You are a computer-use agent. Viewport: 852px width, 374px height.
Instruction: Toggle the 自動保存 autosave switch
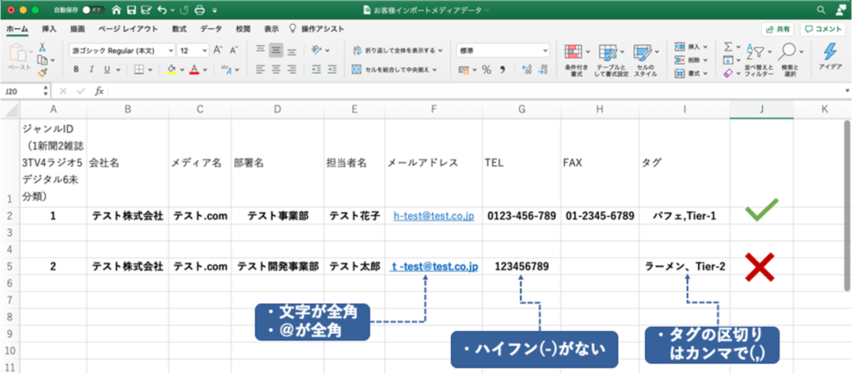pos(90,10)
